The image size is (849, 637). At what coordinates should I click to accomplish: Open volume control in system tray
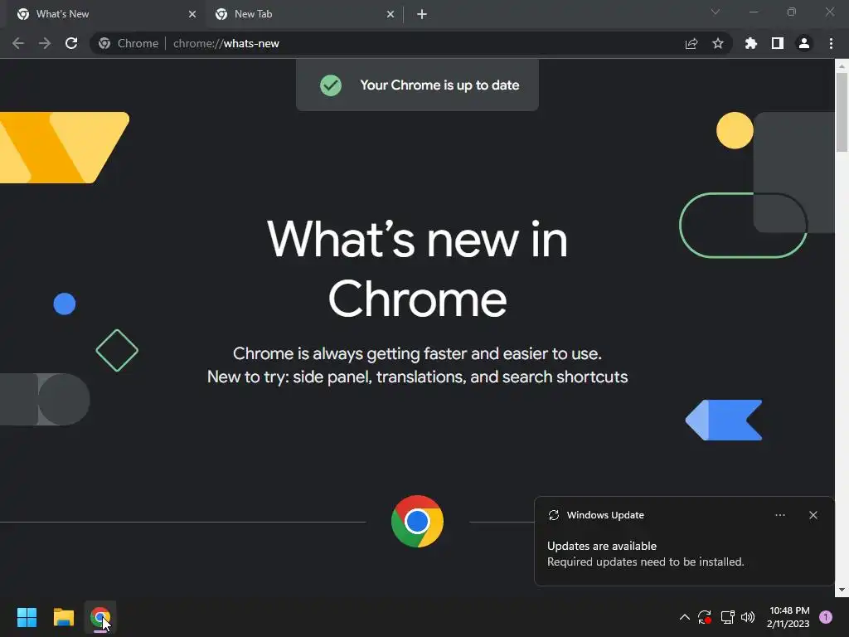coord(748,617)
